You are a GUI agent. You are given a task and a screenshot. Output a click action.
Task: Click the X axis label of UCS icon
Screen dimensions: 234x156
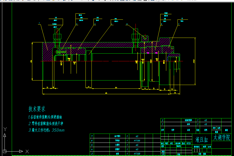[27, 152]
